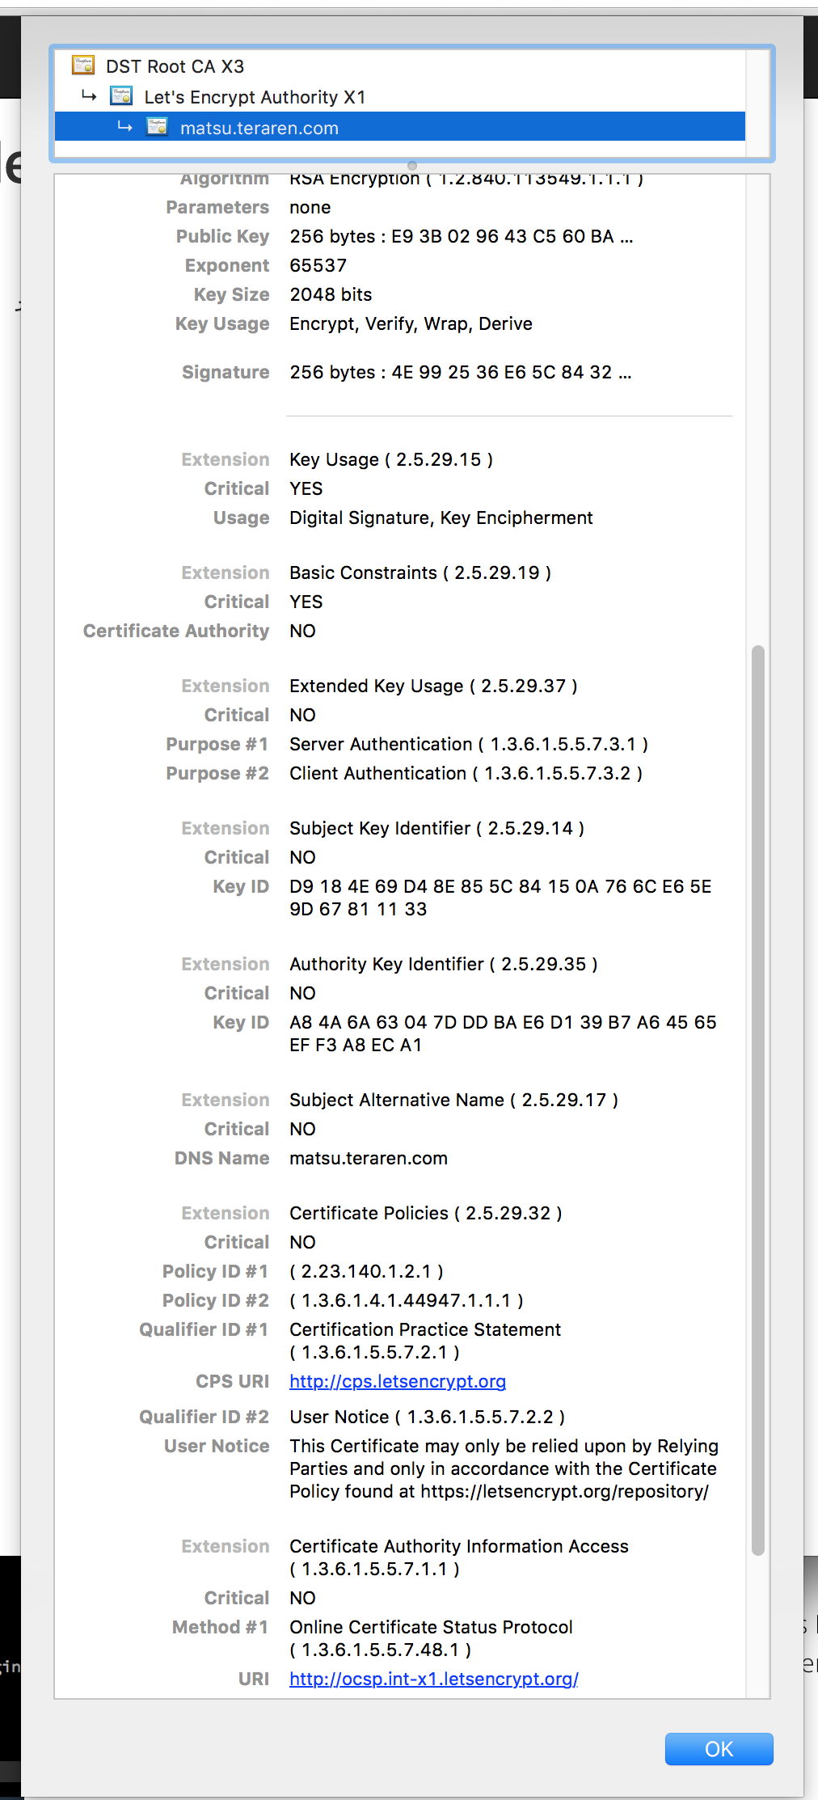Click the Signature value starting 4E 99
The image size is (818, 1800).
(x=461, y=372)
